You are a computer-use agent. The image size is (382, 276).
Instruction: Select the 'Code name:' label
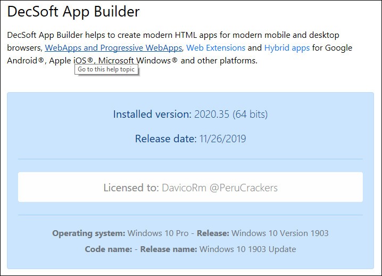(109, 249)
